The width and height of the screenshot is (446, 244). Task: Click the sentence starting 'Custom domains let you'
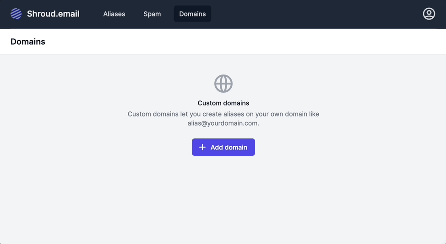(223, 114)
